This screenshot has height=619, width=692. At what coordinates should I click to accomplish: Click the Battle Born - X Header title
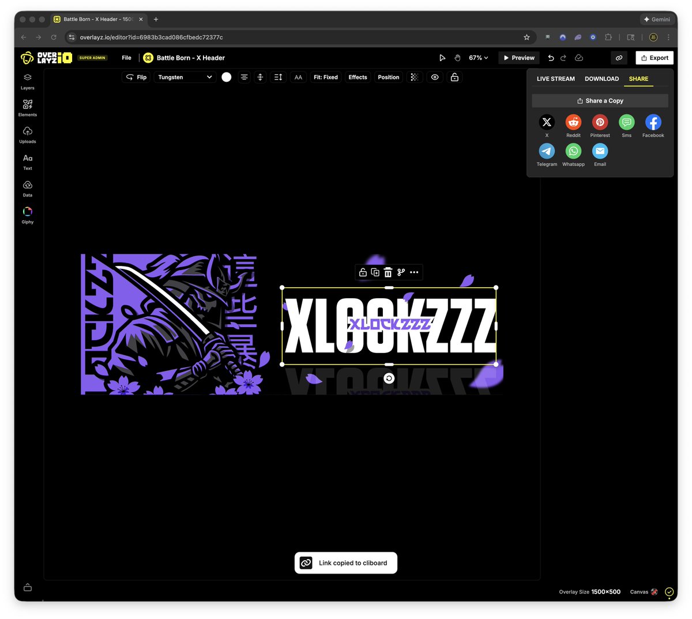pos(191,58)
